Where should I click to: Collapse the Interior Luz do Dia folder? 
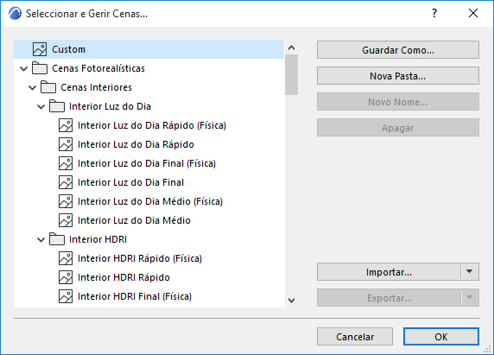tap(41, 107)
